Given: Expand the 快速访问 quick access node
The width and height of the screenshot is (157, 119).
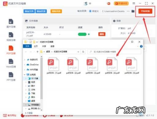Looking at the screenshot, I should coord(25,60).
